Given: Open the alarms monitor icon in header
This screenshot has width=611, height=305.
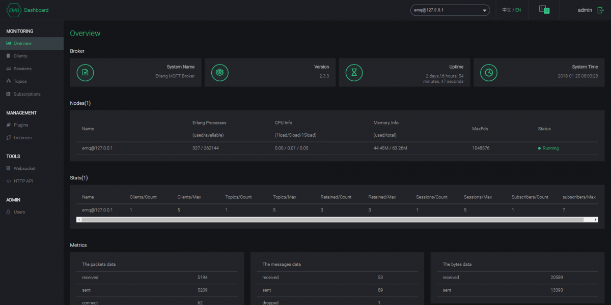Looking at the screenshot, I should (x=544, y=10).
